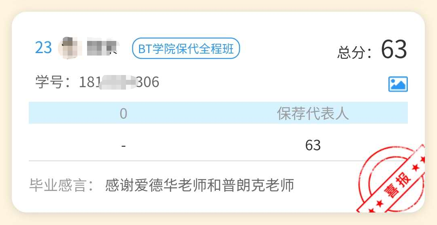Select the large total score 63
The width and height of the screenshot is (437, 225).
point(394,49)
